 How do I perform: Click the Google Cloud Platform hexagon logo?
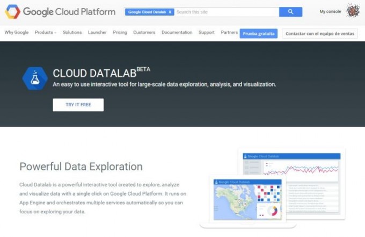12,12
